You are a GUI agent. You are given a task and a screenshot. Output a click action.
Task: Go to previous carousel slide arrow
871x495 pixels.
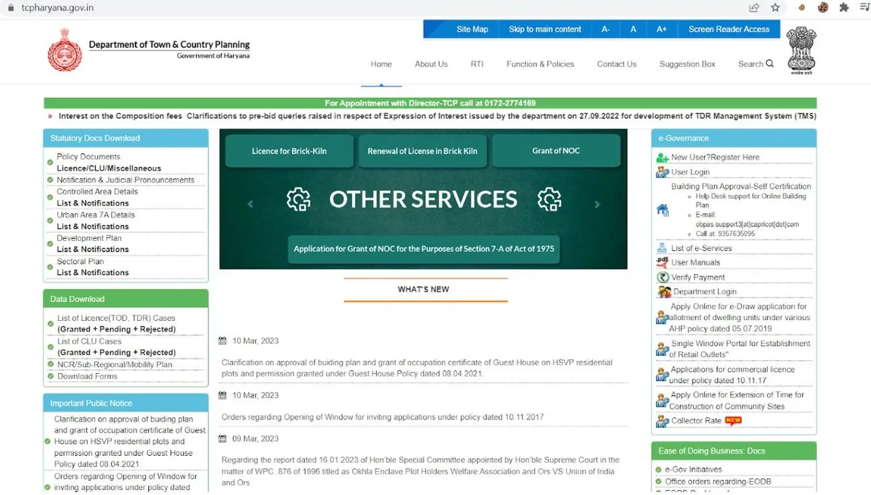[x=250, y=205]
